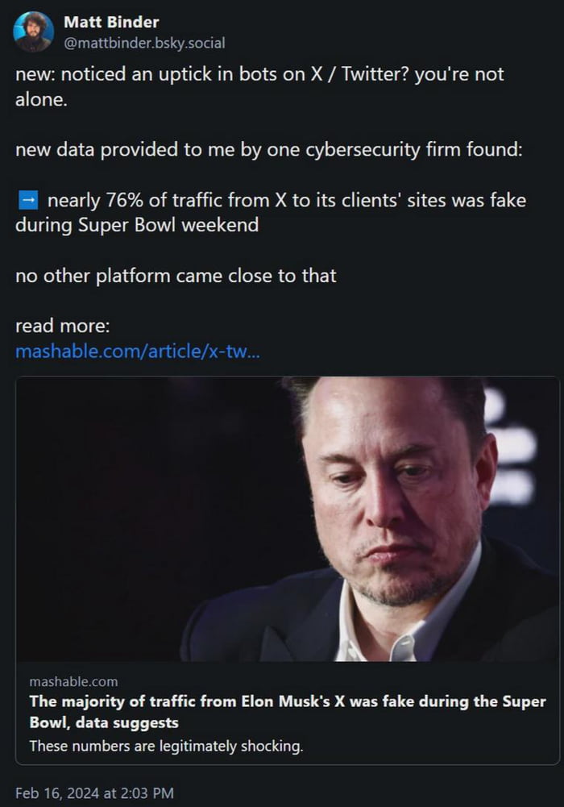The image size is (564, 807).
Task: Click the blue arrow emoji icon
Action: pyautogui.click(x=27, y=200)
